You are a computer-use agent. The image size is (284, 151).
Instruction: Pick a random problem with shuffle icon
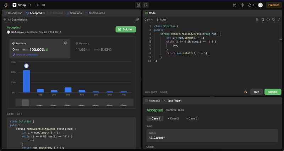coord(43,5)
